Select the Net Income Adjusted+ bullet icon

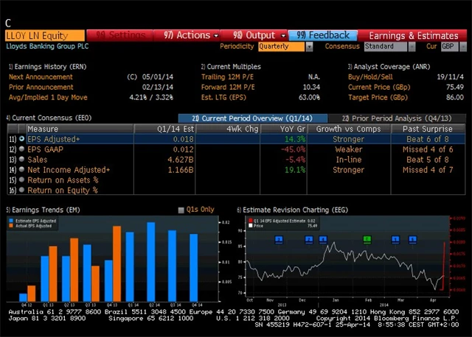tap(22, 169)
